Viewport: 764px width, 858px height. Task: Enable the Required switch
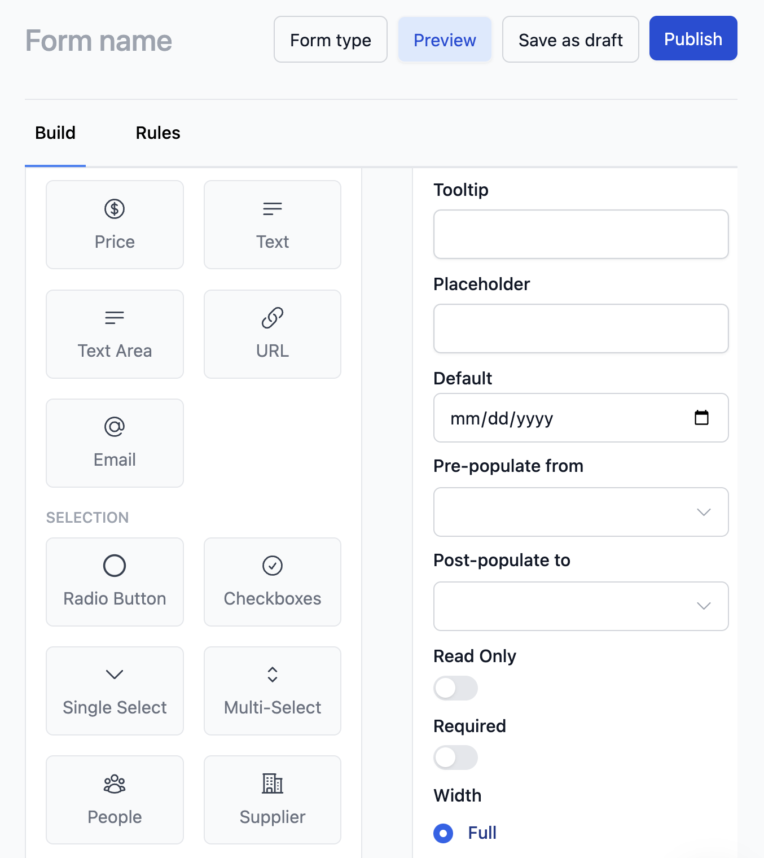click(x=455, y=758)
